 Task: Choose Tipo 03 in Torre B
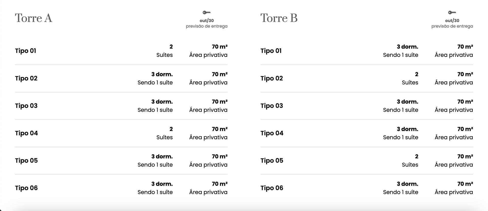point(272,106)
